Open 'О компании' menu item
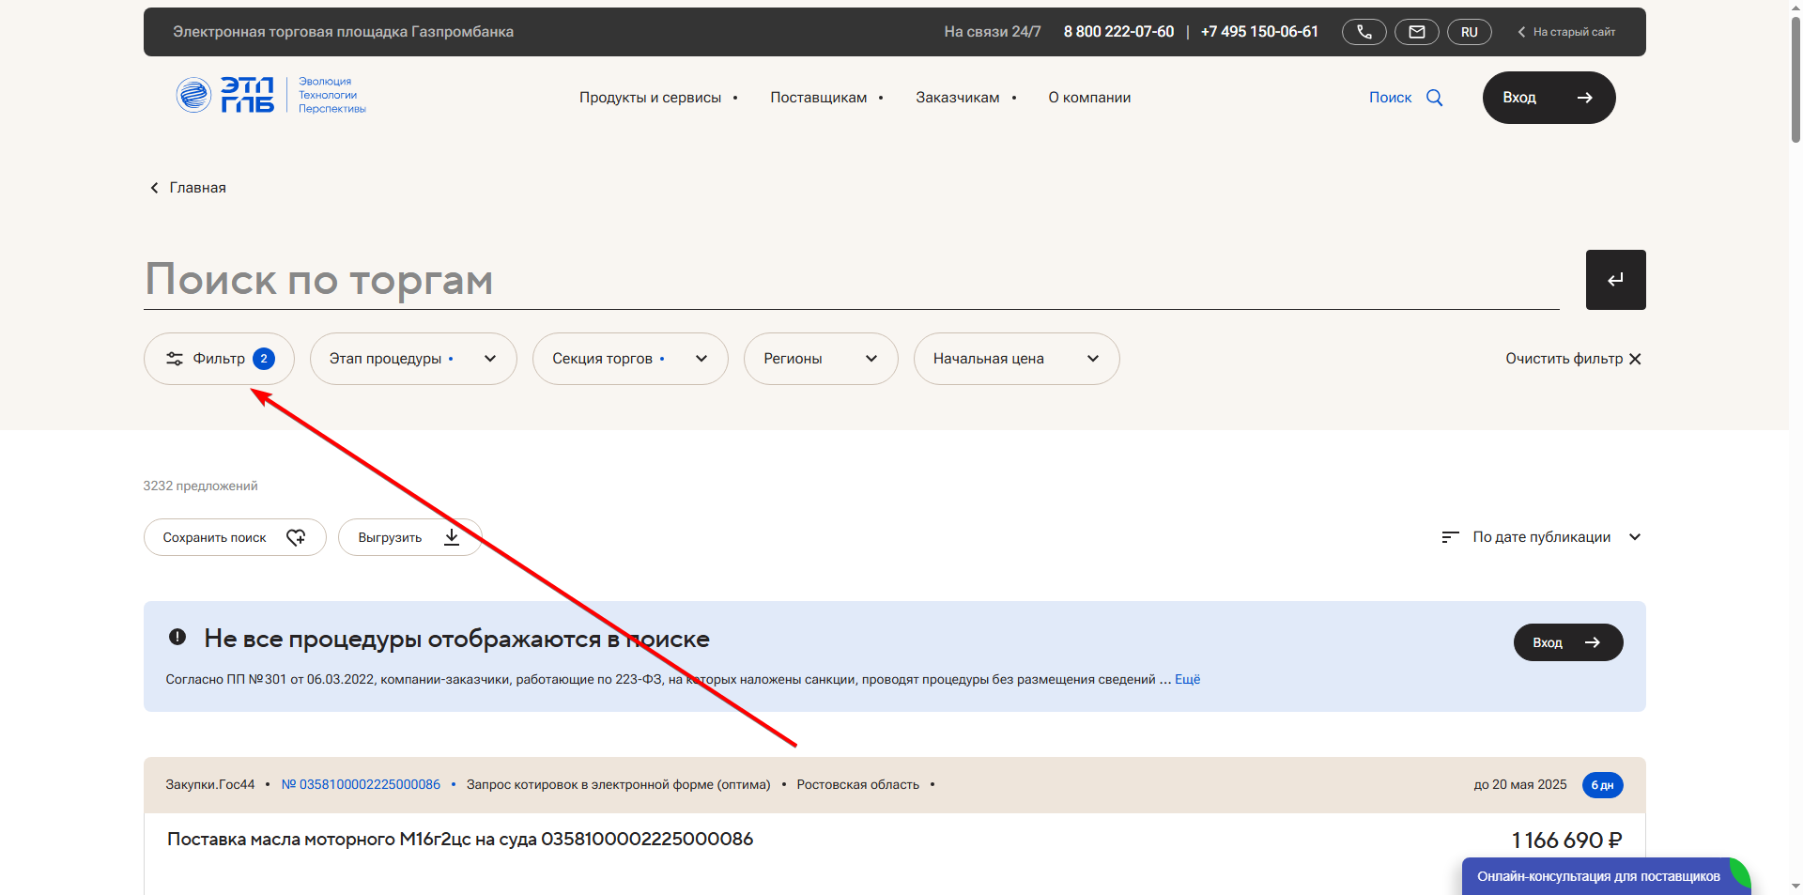Viewport: 1803px width, 895px height. coord(1089,98)
